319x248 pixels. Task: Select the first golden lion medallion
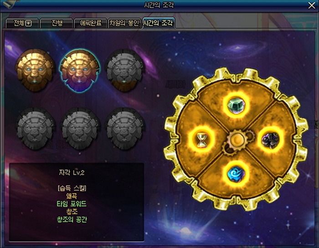[x=35, y=70]
